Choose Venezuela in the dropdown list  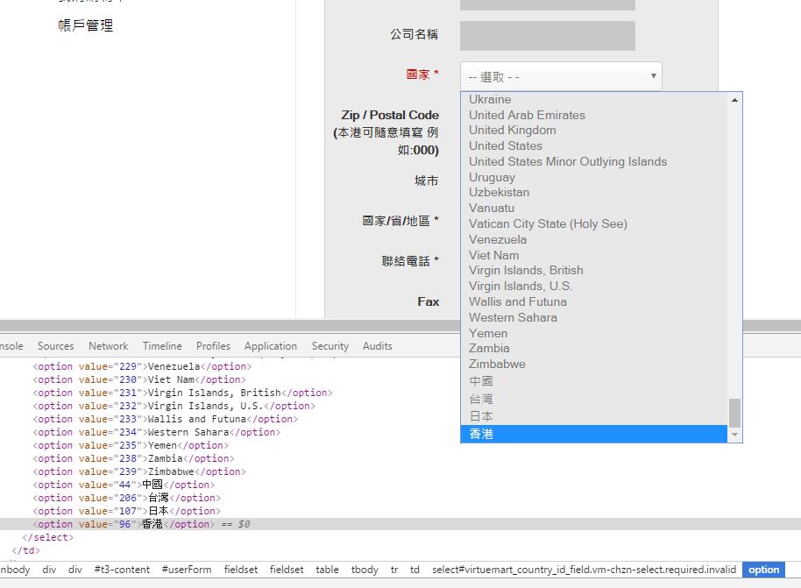click(x=593, y=239)
